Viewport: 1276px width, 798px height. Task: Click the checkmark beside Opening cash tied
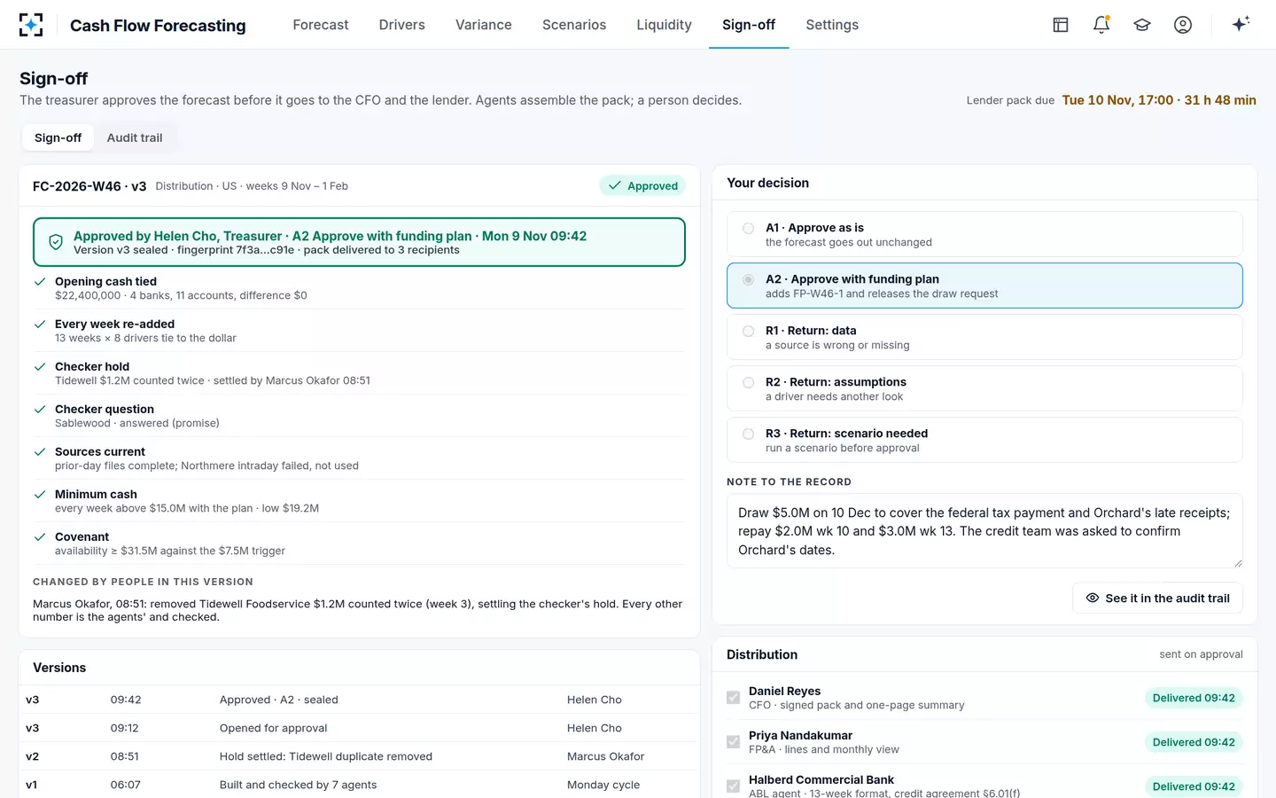coord(40,281)
